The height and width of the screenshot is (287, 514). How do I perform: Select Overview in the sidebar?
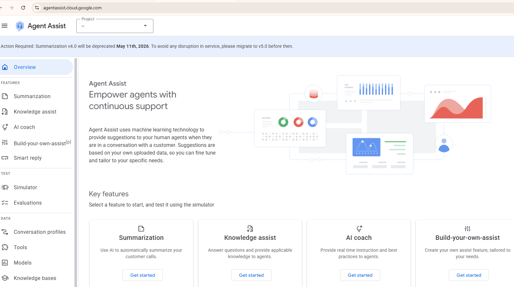coord(36,67)
